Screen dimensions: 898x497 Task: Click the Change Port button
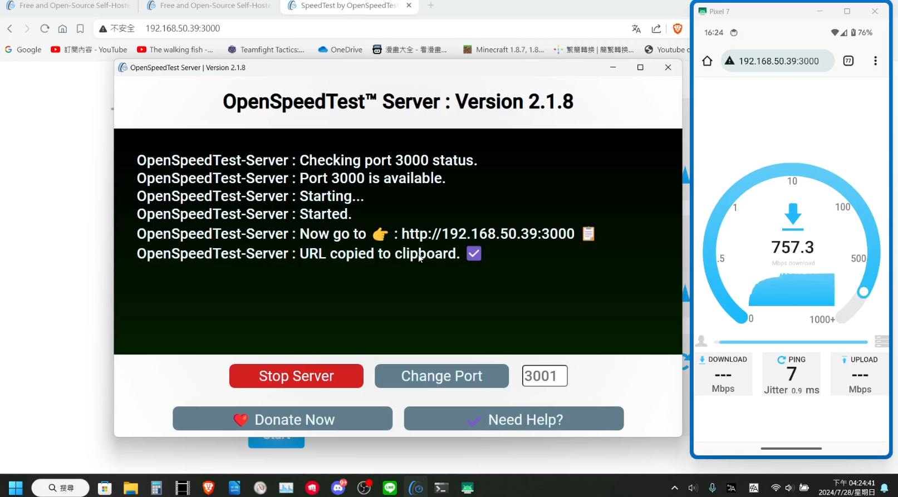tap(441, 376)
